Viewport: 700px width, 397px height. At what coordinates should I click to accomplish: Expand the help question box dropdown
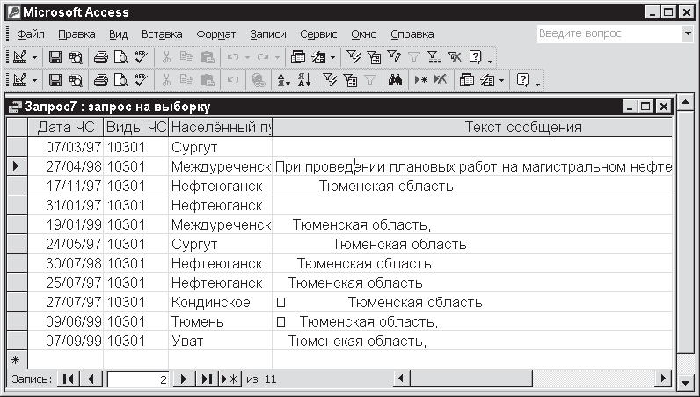[x=688, y=33]
